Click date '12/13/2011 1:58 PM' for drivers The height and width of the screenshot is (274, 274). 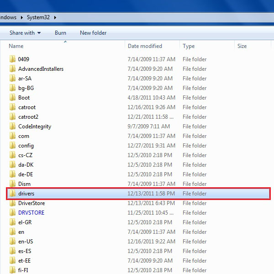(x=151, y=194)
